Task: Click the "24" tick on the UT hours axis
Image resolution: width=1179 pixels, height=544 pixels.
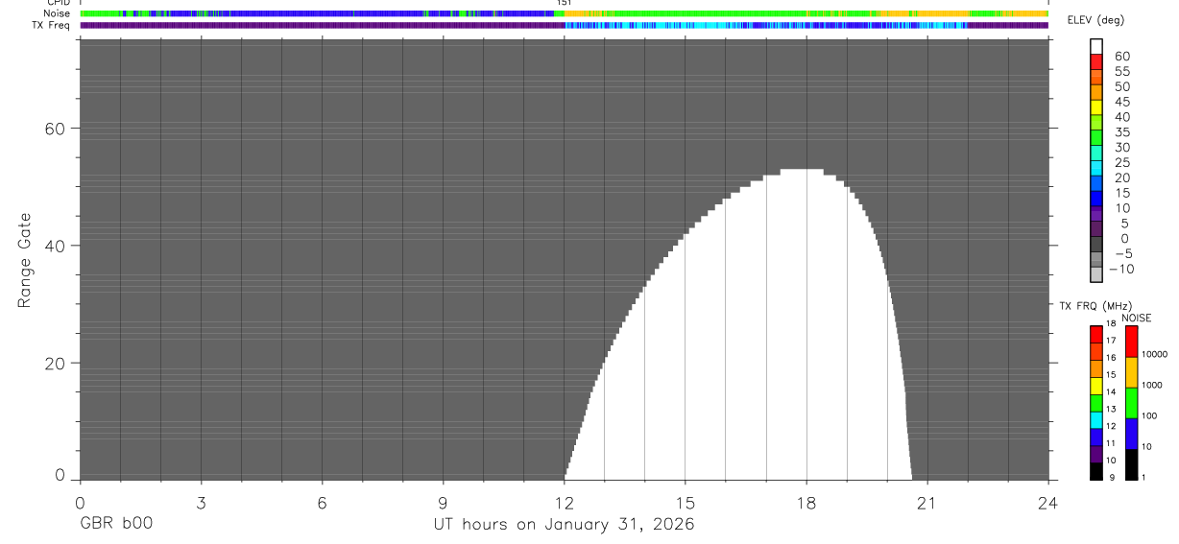Action: 1048,502
